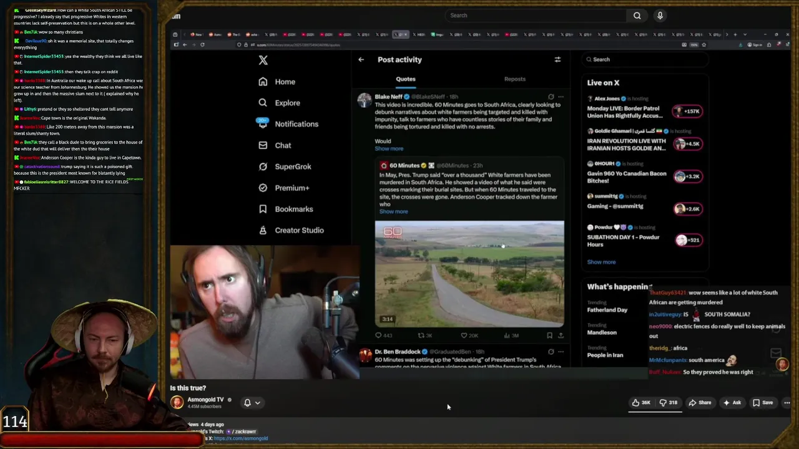The height and width of the screenshot is (449, 799).
Task: Bookmark Blake Neff's post
Action: 549,336
